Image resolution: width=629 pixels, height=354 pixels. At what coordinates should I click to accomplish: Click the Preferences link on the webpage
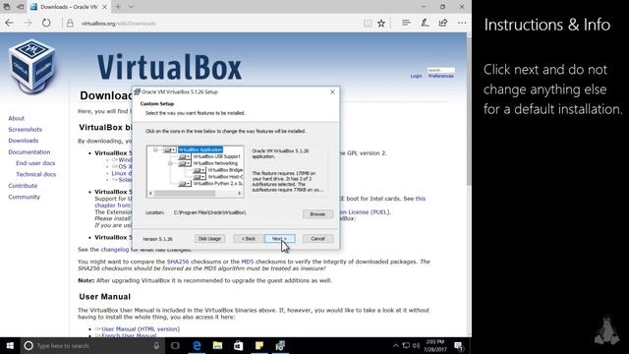coord(441,76)
